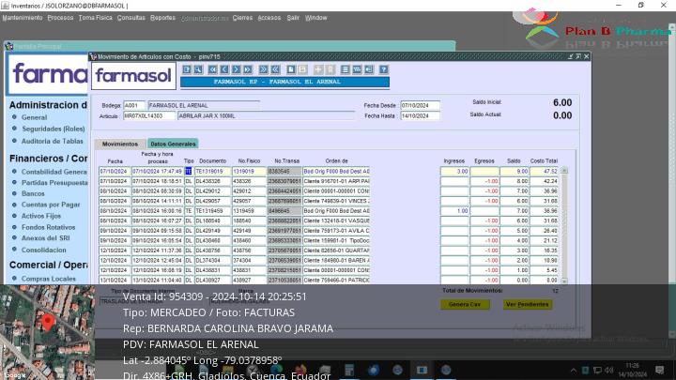Click the FARMASOL EL ARENAL bodega name field
Image resolution: width=676 pixels, height=380 pixels.
204,105
